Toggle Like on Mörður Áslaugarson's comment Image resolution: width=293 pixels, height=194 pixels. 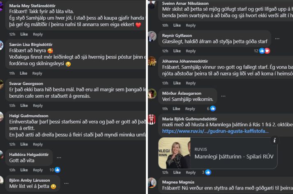(x=176, y=109)
